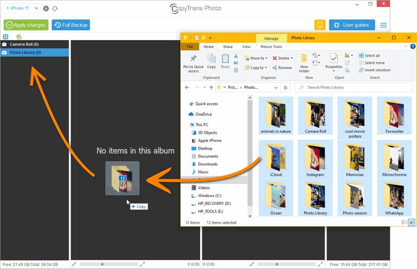Click Select none in the ribbon
The width and height of the screenshot is (417, 269).
(372, 63)
